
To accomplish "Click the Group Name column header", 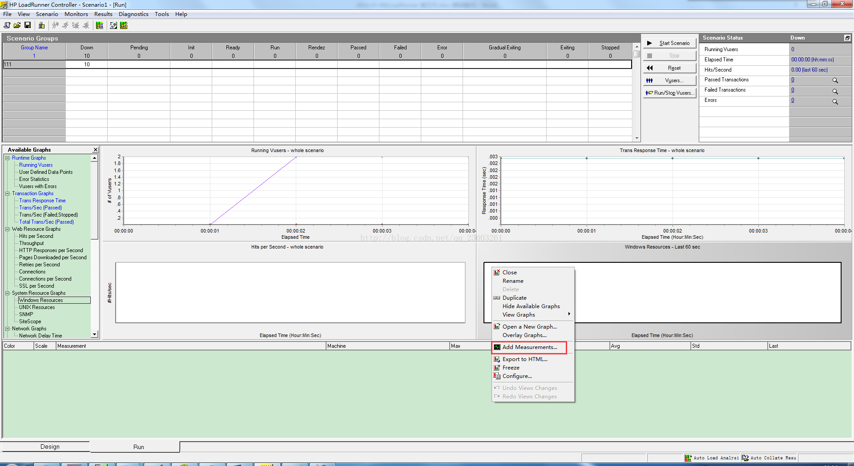I will pyautogui.click(x=34, y=48).
